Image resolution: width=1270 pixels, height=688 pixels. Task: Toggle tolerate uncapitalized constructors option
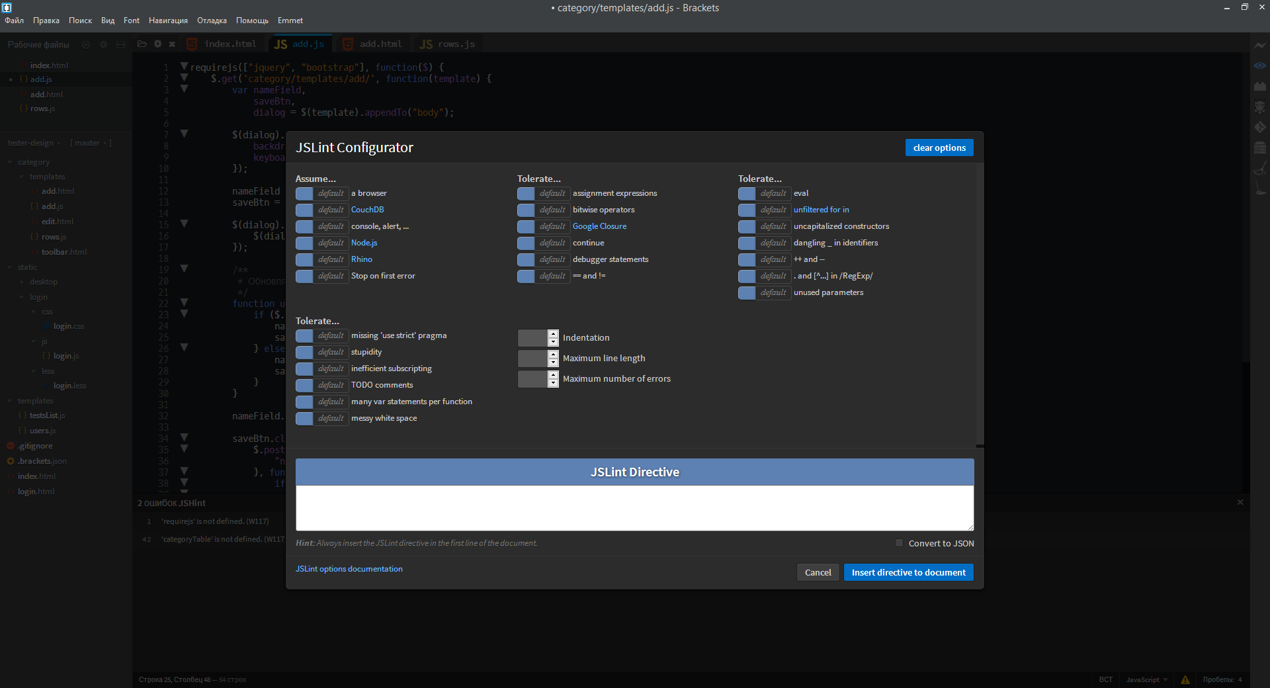pyautogui.click(x=765, y=226)
